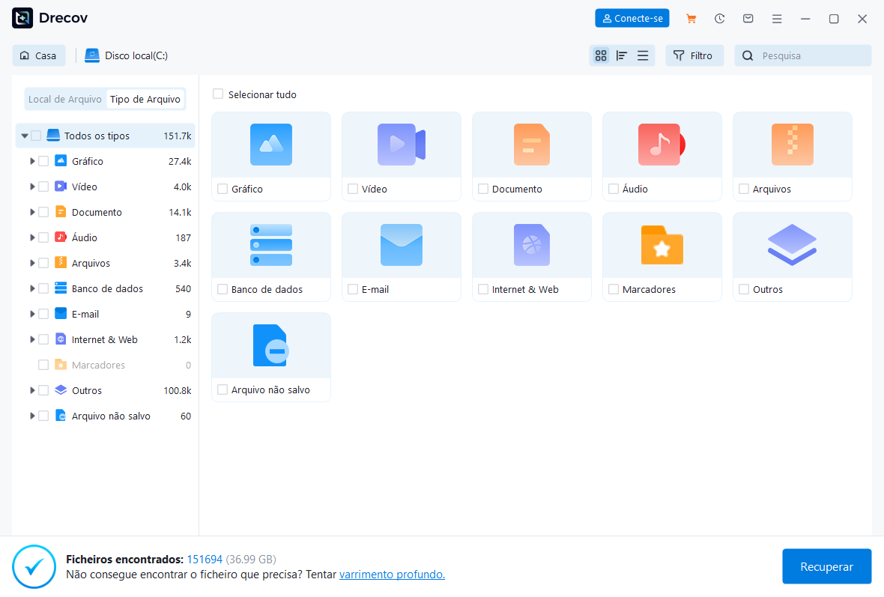Click the Banco de dados tile label
Screen dimensions: 884x597
267,289
